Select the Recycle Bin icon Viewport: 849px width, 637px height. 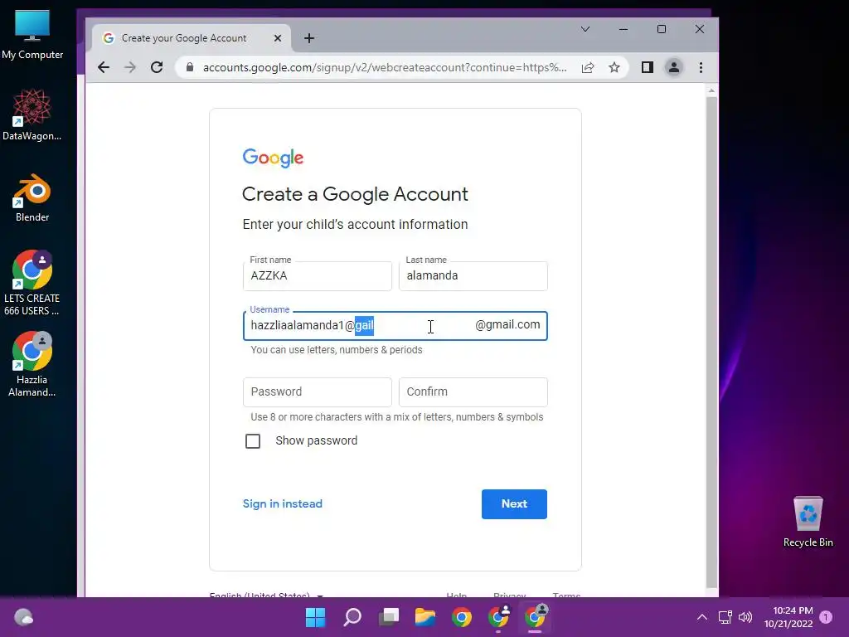[808, 522]
